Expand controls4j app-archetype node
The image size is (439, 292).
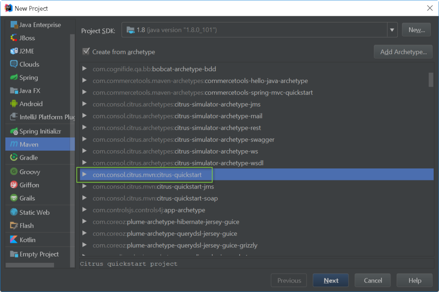click(84, 210)
